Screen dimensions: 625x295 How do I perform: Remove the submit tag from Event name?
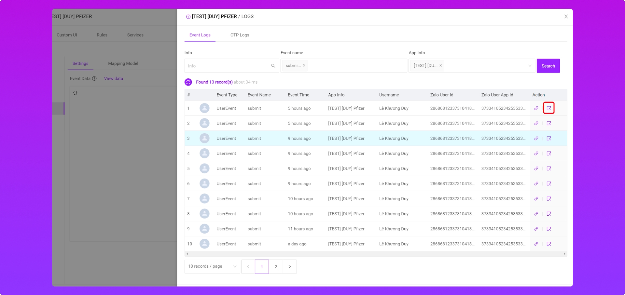click(304, 66)
